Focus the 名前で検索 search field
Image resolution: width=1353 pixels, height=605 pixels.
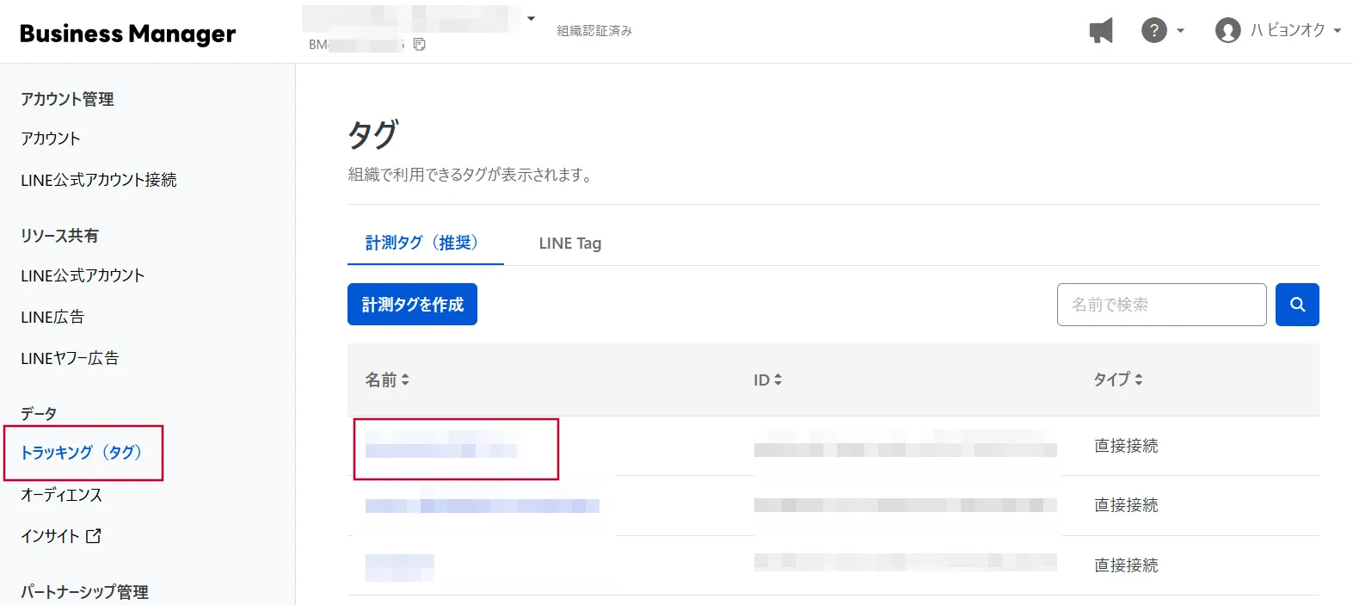[x=1161, y=305]
